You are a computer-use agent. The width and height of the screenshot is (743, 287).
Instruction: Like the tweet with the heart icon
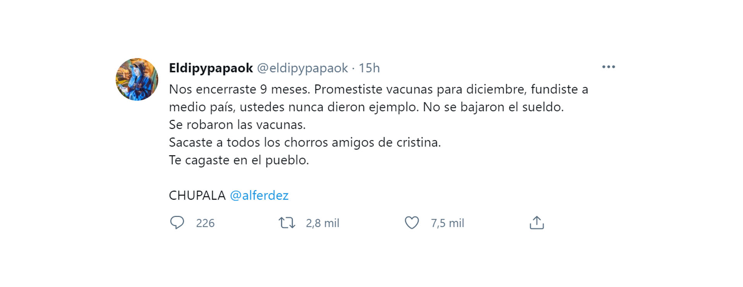[x=412, y=223]
